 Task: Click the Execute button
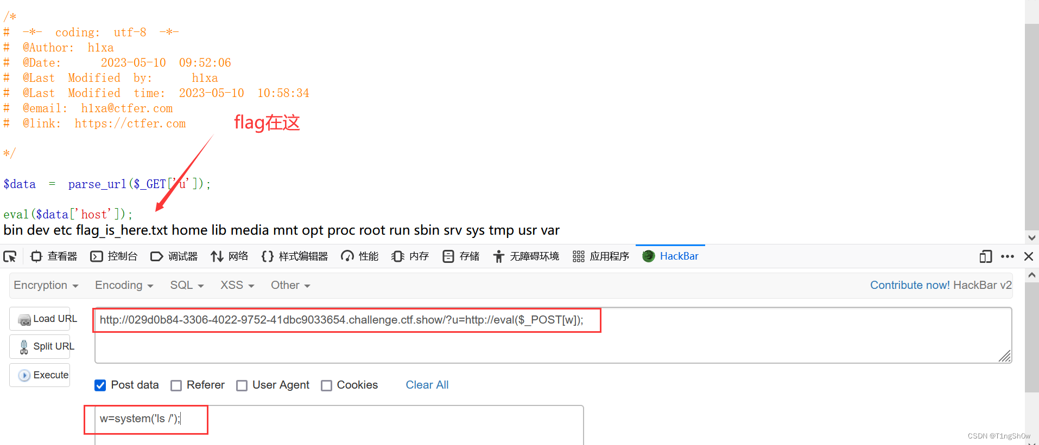(40, 375)
